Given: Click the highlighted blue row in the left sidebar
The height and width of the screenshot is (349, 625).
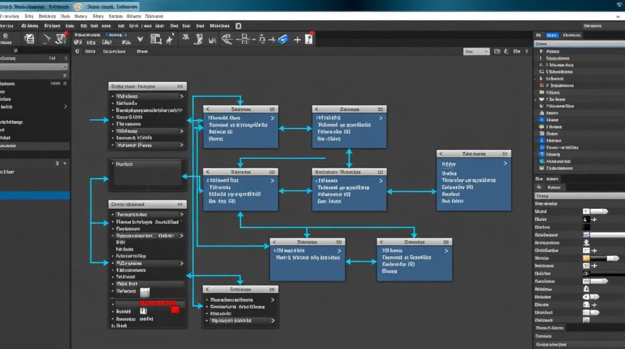Looking at the screenshot, I should point(35,195).
